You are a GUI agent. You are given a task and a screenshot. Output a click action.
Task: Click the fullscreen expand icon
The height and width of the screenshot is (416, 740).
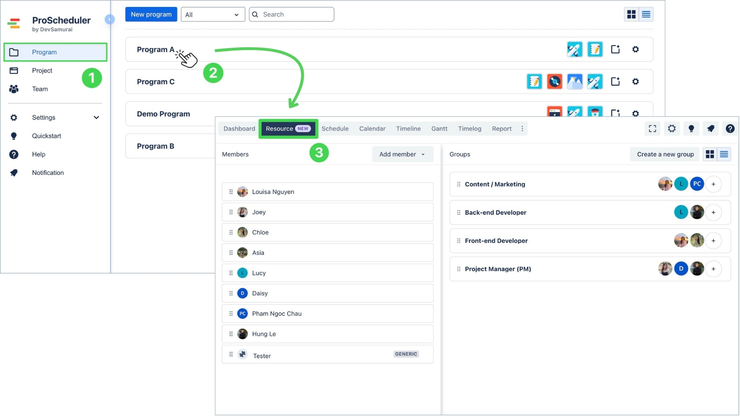pyautogui.click(x=652, y=129)
